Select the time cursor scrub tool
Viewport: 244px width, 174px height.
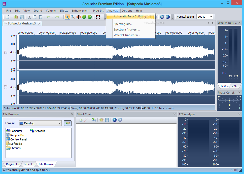(79, 17)
